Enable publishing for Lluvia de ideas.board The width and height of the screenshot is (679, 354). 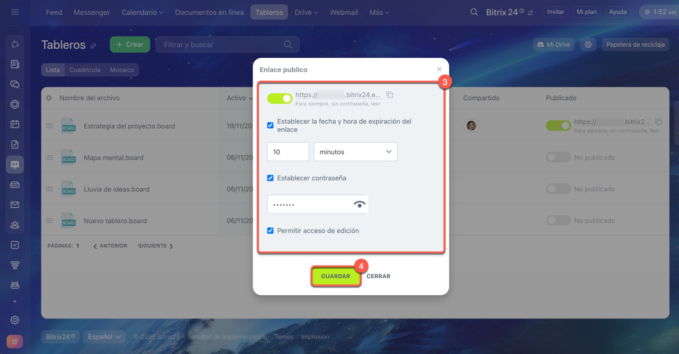[558, 189]
